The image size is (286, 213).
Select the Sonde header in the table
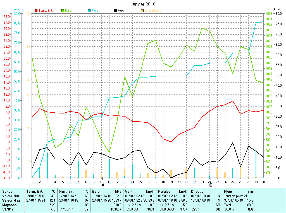tap(7, 192)
